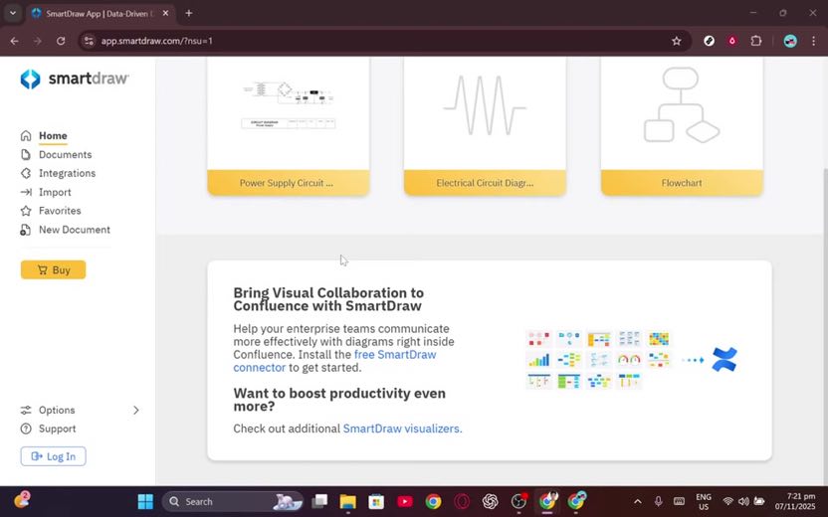828x517 pixels.
Task: Reload the page
Action: [x=61, y=41]
